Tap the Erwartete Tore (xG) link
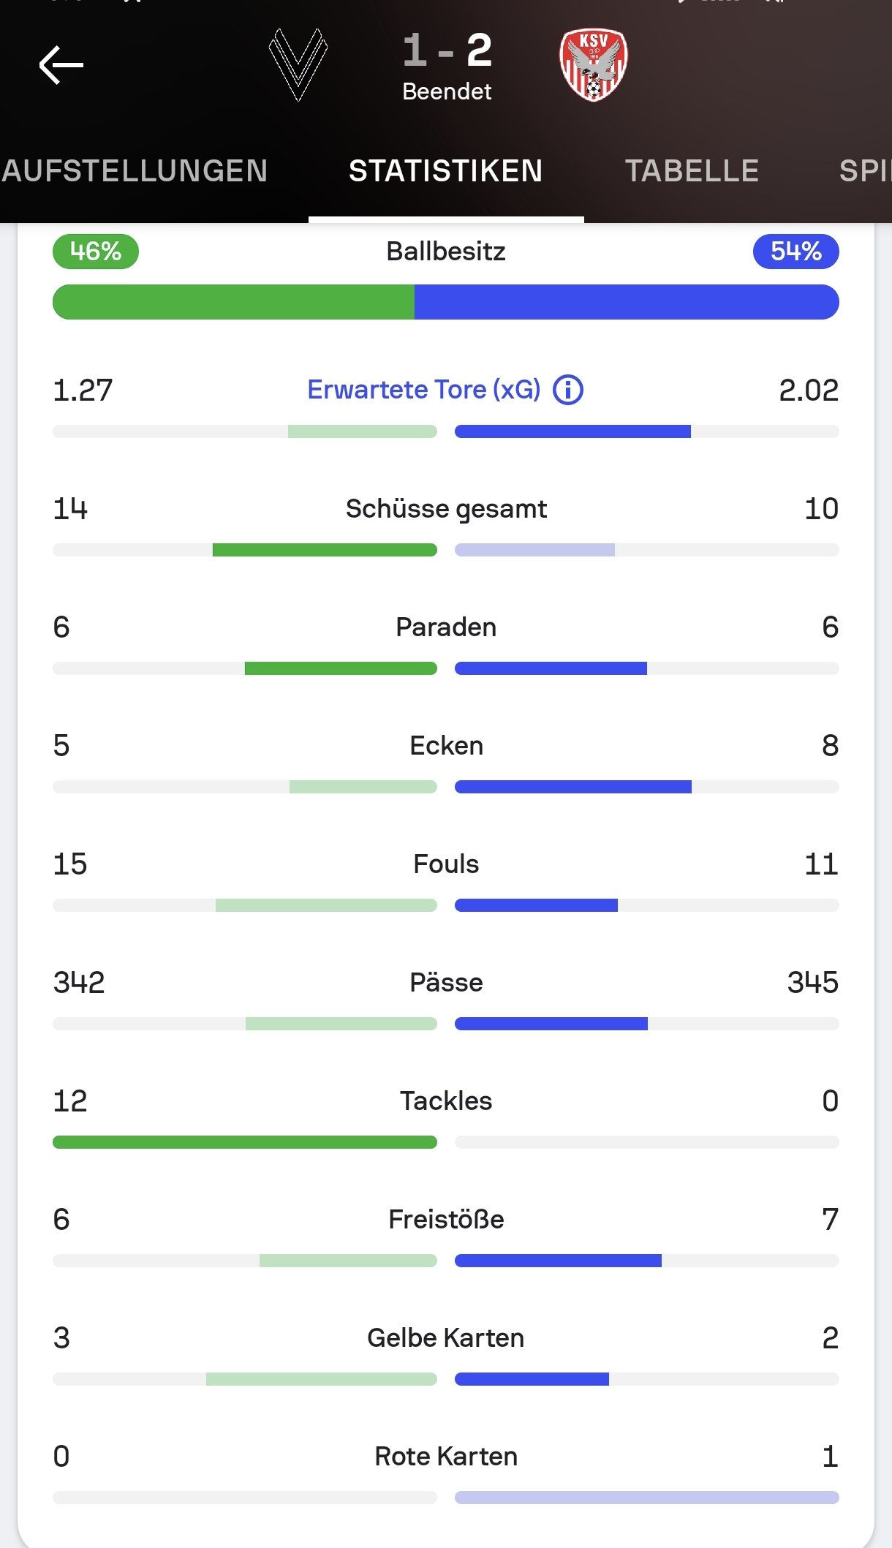Viewport: 892px width, 1548px height. pyautogui.click(x=424, y=390)
